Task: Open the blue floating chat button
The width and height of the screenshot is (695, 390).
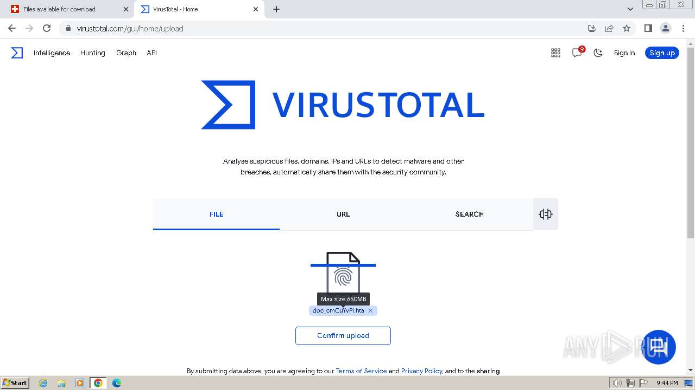Action: pos(659,347)
